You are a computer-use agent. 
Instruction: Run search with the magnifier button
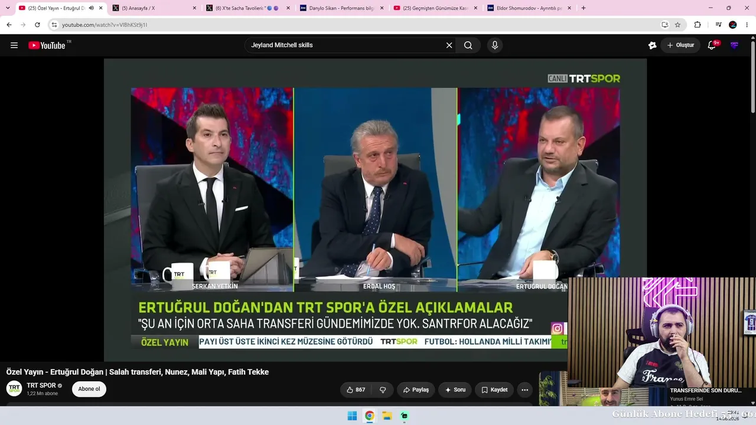[x=468, y=45]
